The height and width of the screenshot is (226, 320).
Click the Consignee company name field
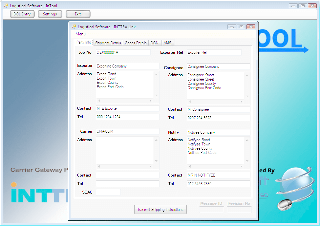click(218, 66)
